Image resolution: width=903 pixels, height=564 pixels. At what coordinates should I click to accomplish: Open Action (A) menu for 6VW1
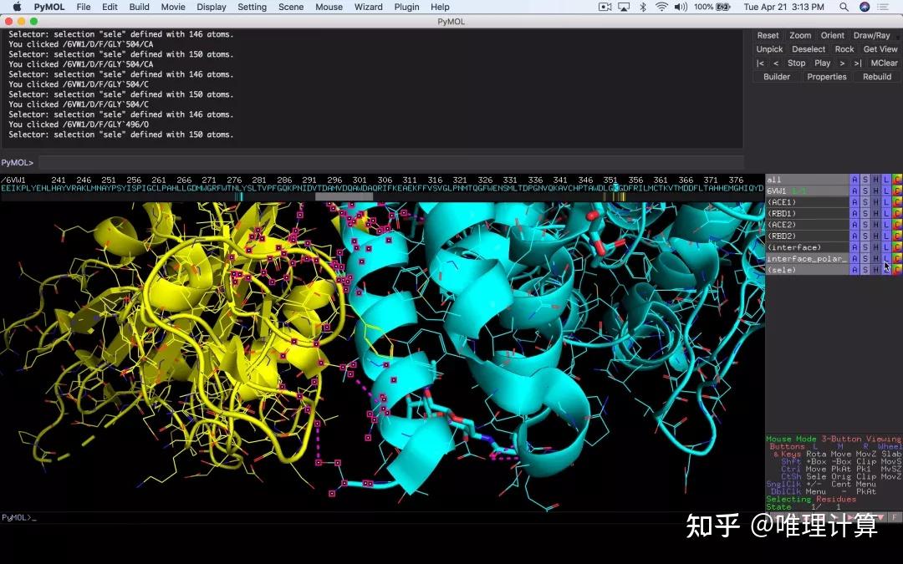855,191
